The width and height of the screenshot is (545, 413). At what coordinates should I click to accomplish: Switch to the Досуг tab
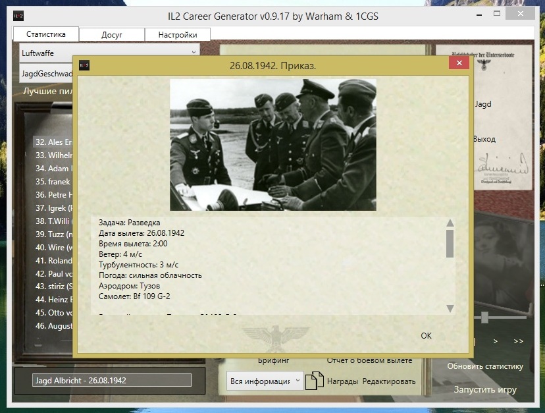coord(112,35)
